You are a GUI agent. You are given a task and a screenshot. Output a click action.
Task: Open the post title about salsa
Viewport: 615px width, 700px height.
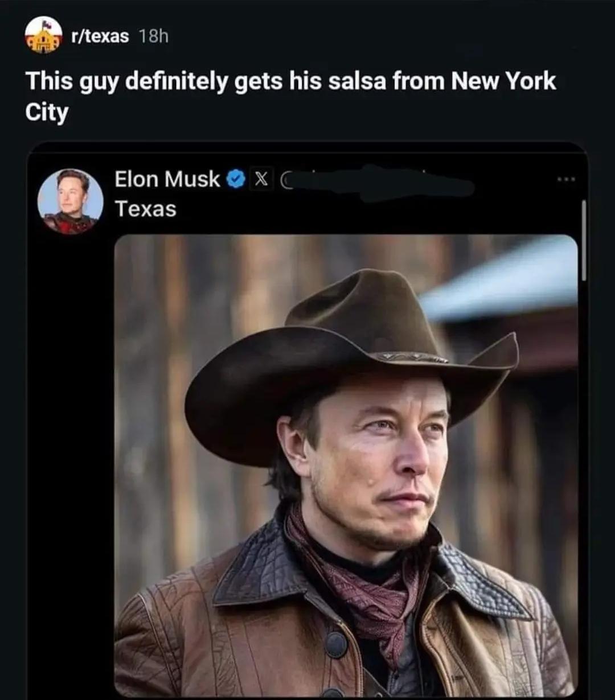tap(290, 81)
